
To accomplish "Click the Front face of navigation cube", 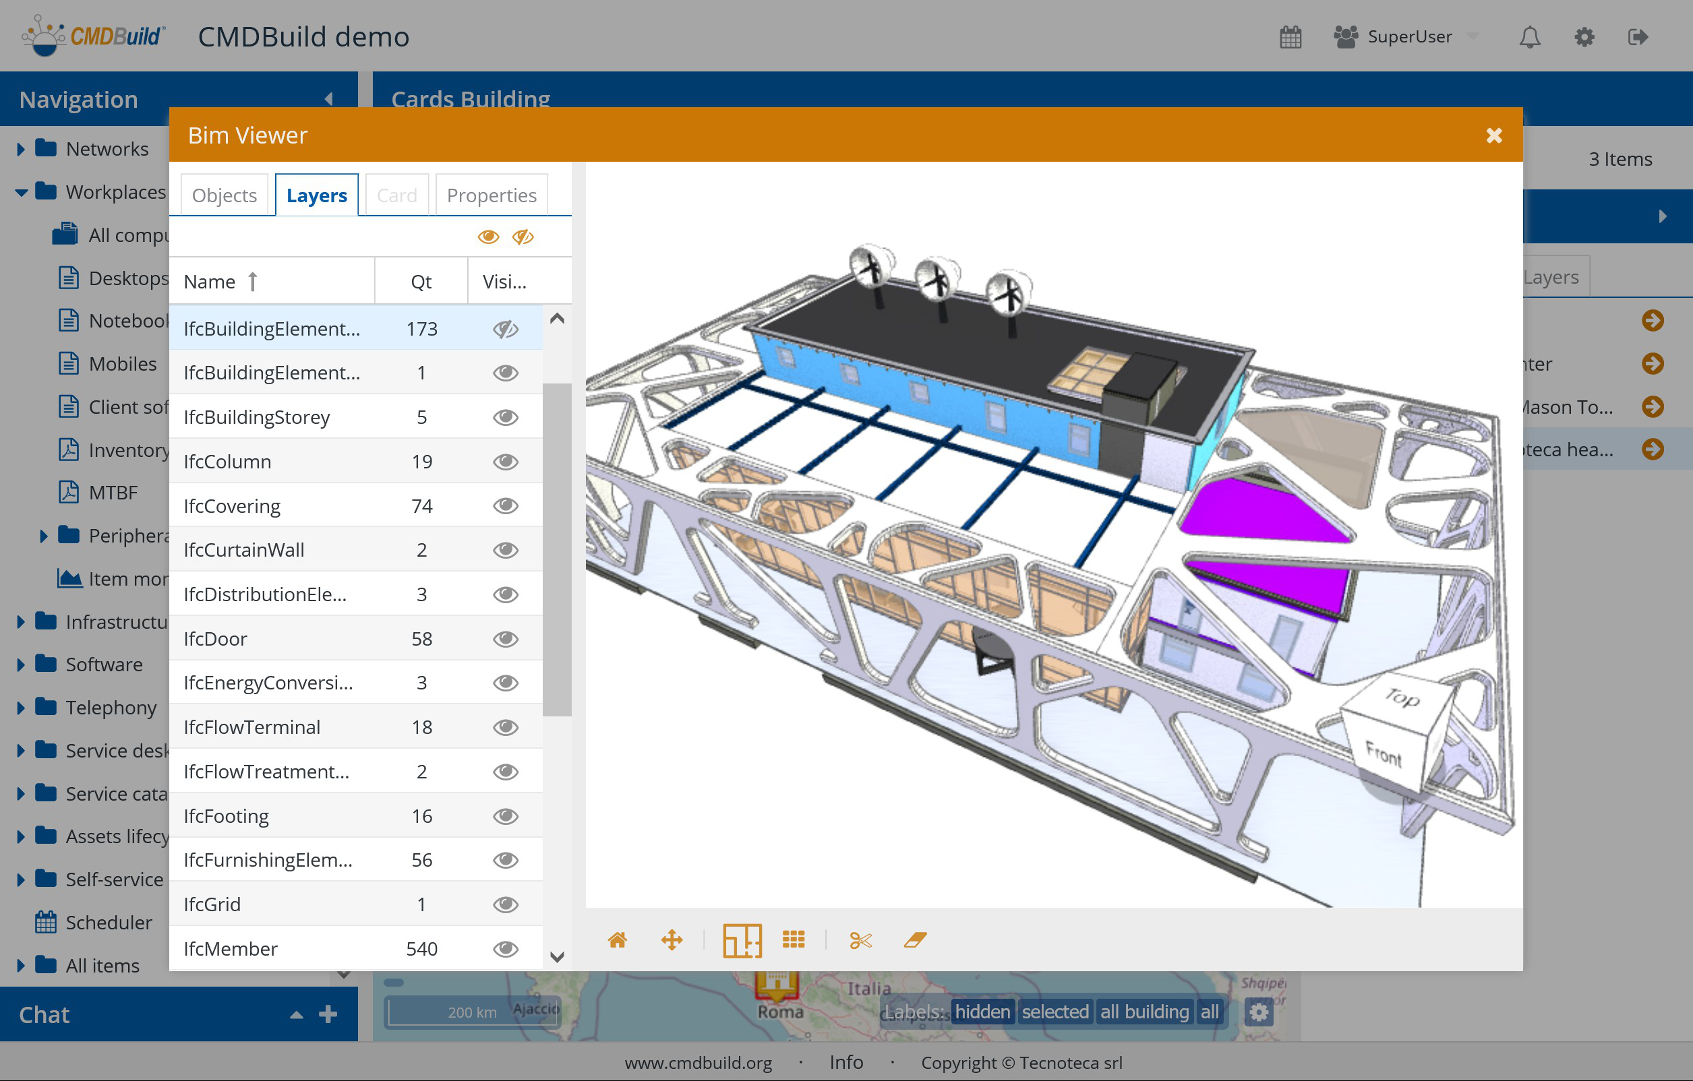I will click(x=1383, y=755).
